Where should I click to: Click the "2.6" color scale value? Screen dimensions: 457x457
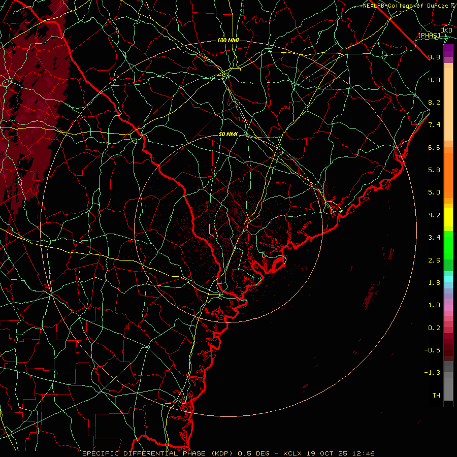point(434,260)
